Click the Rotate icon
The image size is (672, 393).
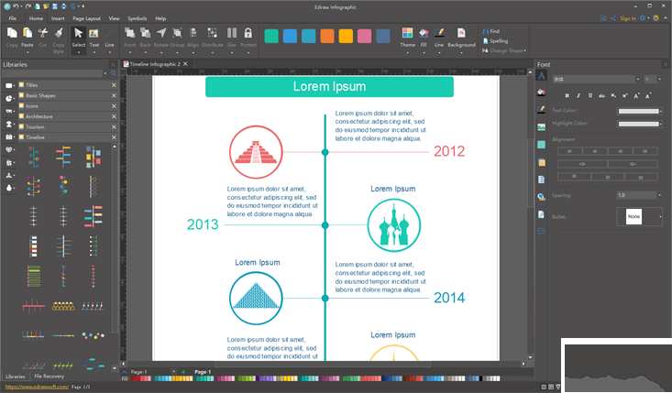point(161,33)
